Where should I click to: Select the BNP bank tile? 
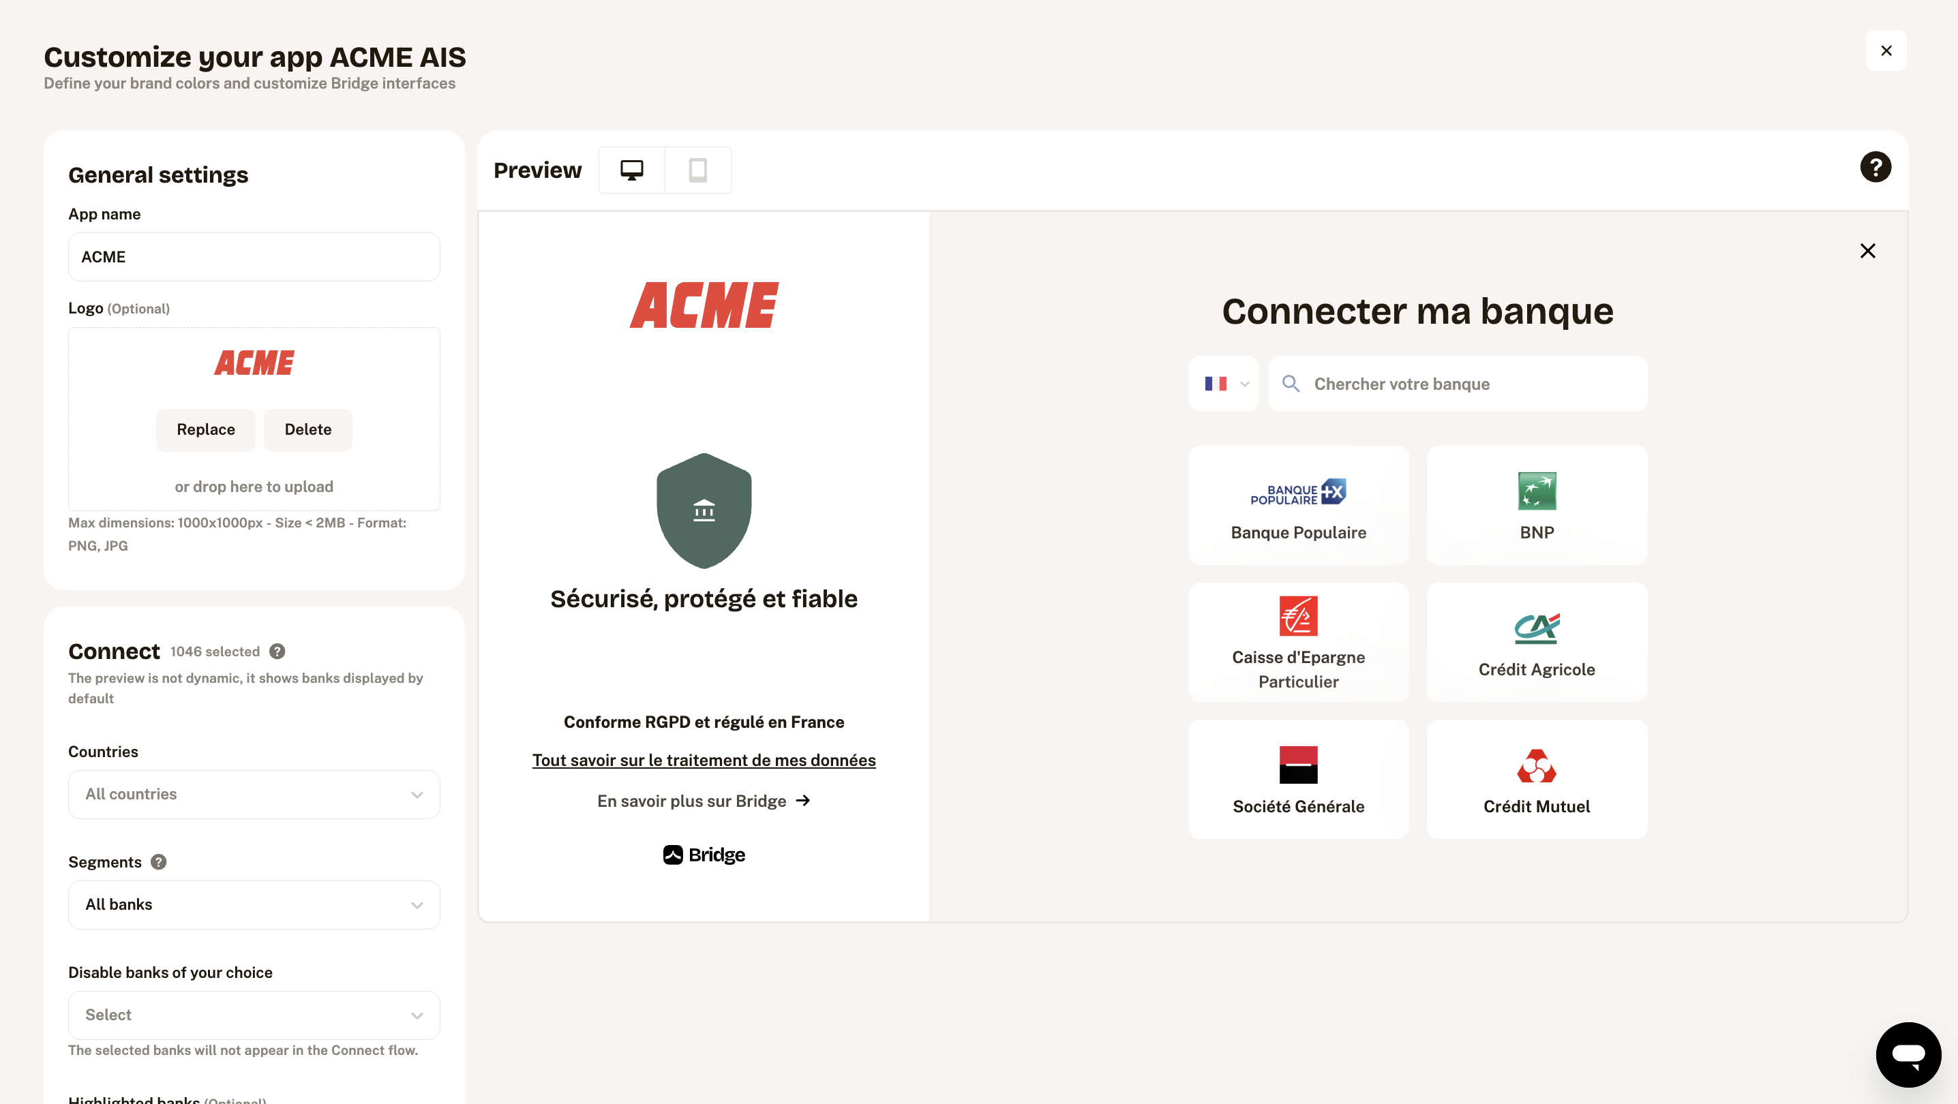(1536, 505)
